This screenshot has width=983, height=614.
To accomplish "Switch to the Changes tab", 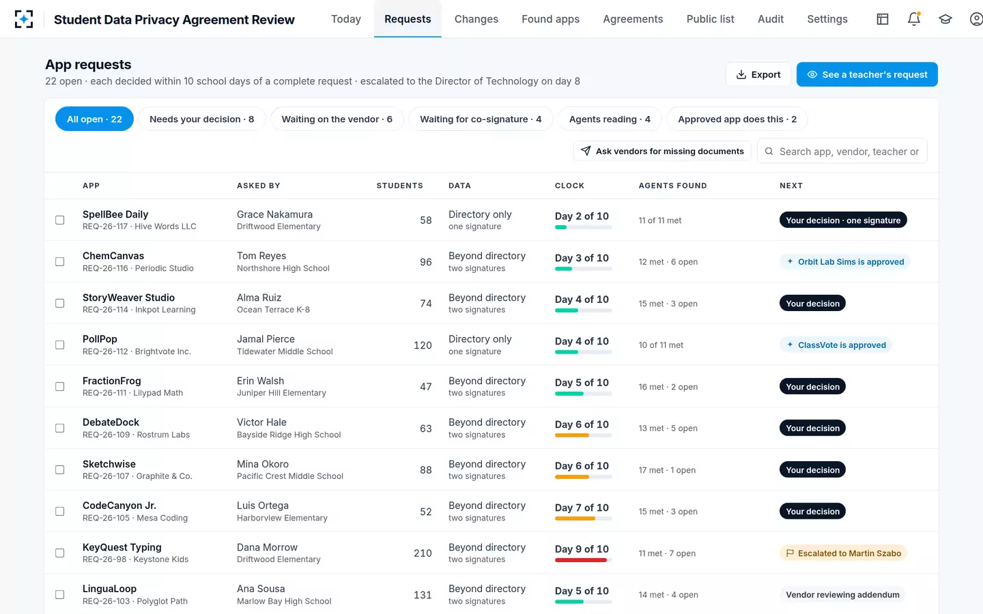I will [476, 19].
